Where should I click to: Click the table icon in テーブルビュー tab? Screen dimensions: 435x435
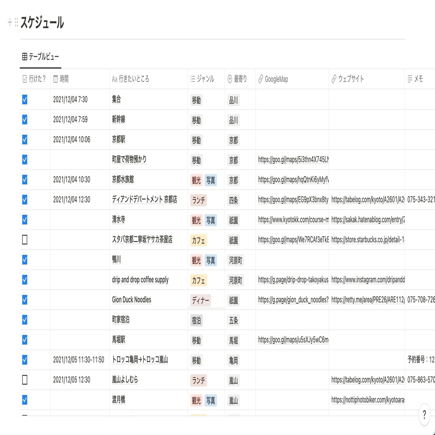(25, 56)
